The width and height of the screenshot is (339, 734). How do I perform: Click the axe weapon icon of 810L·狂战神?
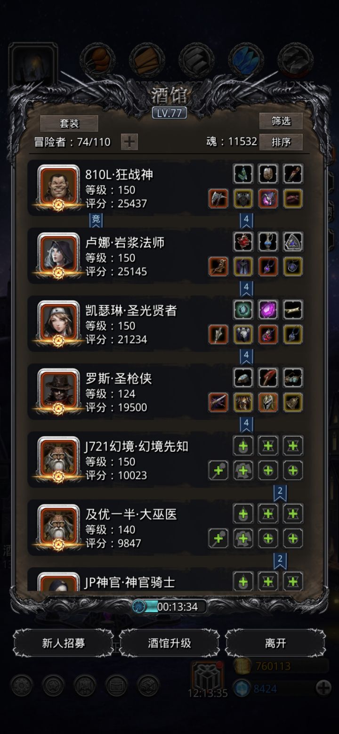[x=218, y=199]
